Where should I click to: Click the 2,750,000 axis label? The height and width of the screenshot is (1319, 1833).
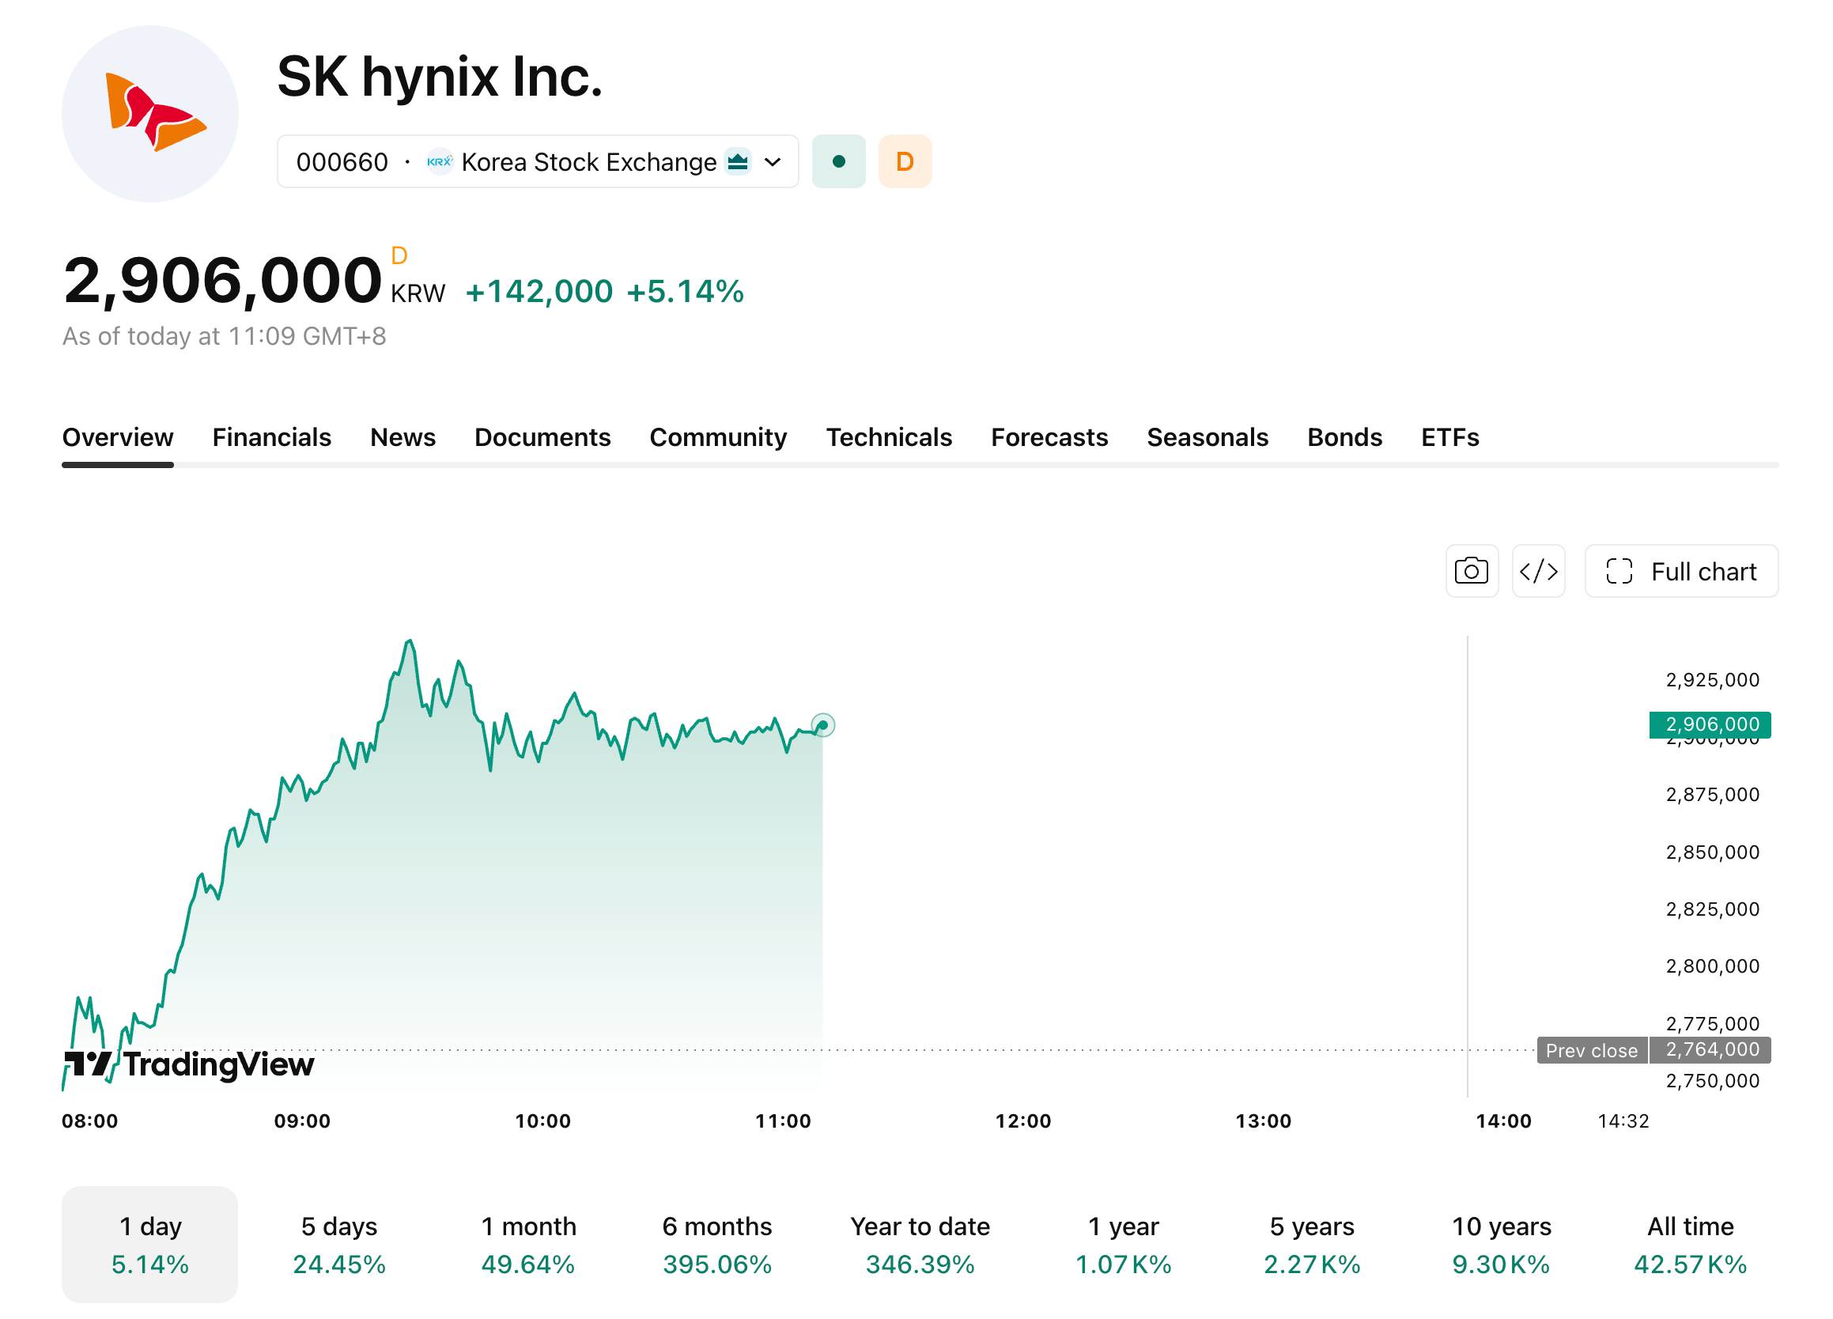pyautogui.click(x=1713, y=1082)
